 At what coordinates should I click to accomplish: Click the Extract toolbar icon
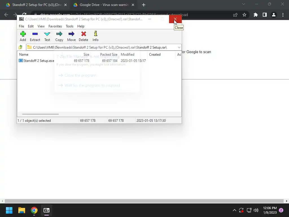click(35, 36)
